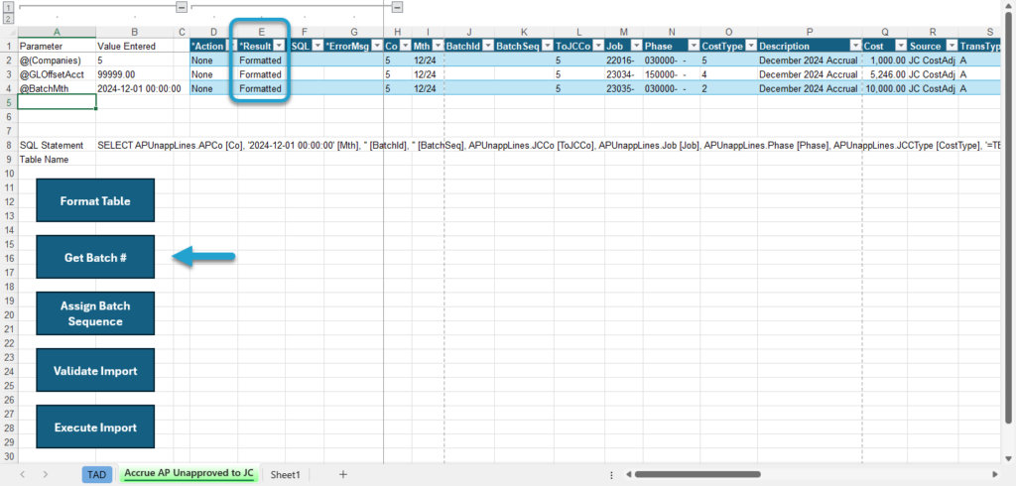
Task: Click the @BatchMth parameter cell
Action: tap(57, 89)
